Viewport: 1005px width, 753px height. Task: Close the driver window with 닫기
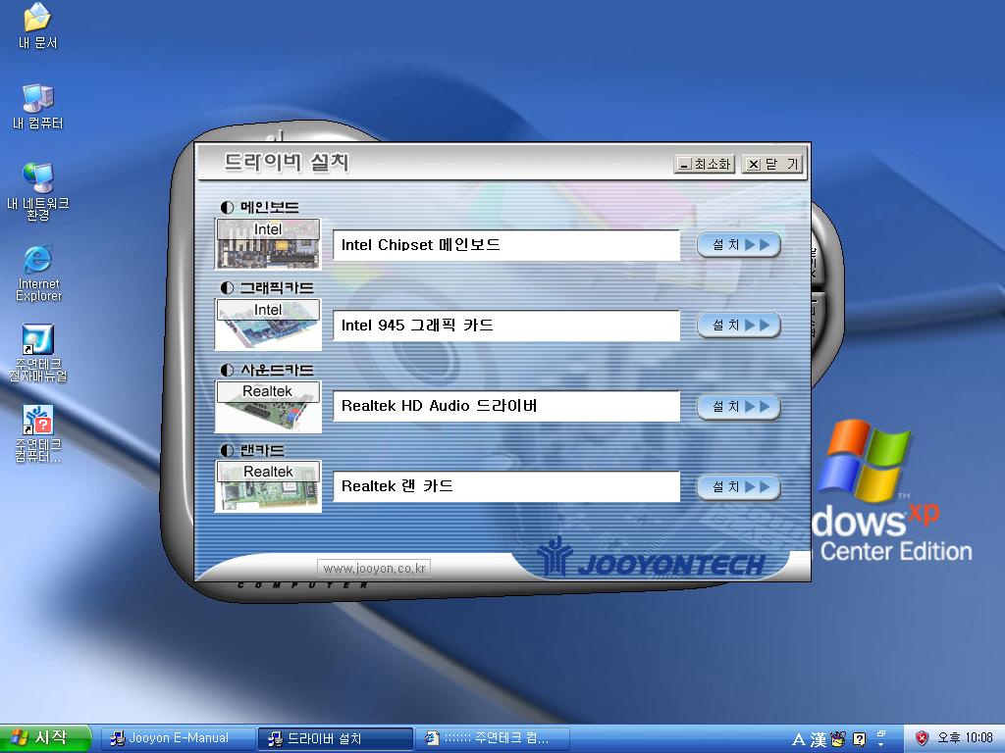[x=772, y=165]
